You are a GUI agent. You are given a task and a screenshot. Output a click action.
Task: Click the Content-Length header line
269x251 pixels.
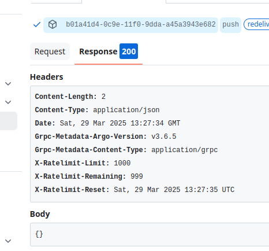tap(70, 97)
